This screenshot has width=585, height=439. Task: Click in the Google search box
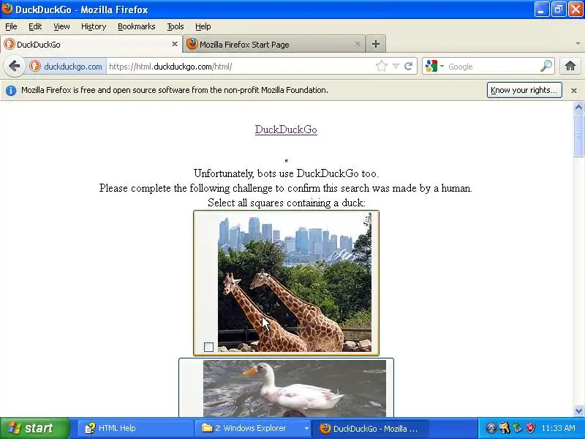492,67
